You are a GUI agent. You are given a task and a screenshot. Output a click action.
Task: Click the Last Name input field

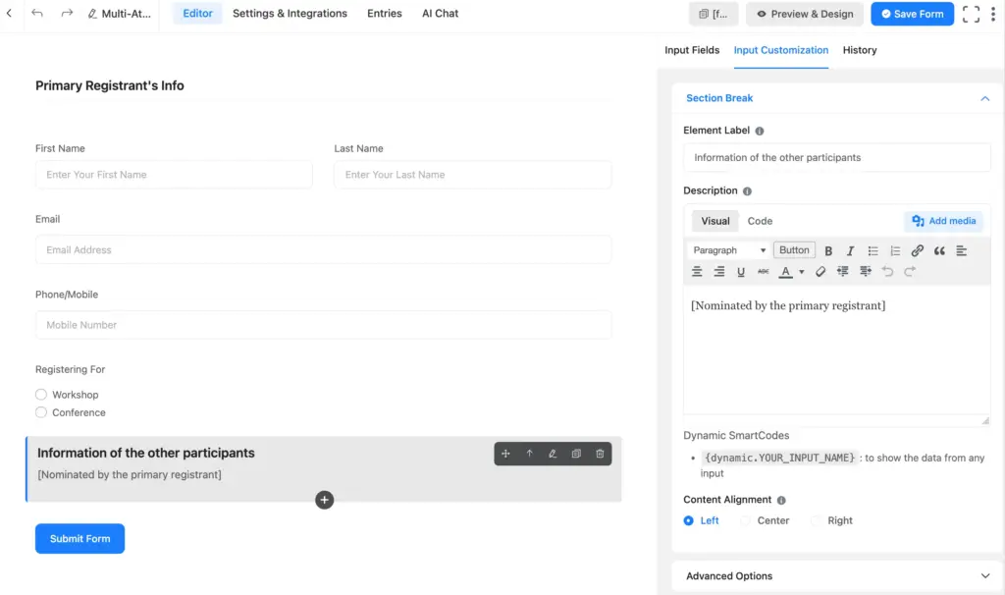pyautogui.click(x=472, y=175)
